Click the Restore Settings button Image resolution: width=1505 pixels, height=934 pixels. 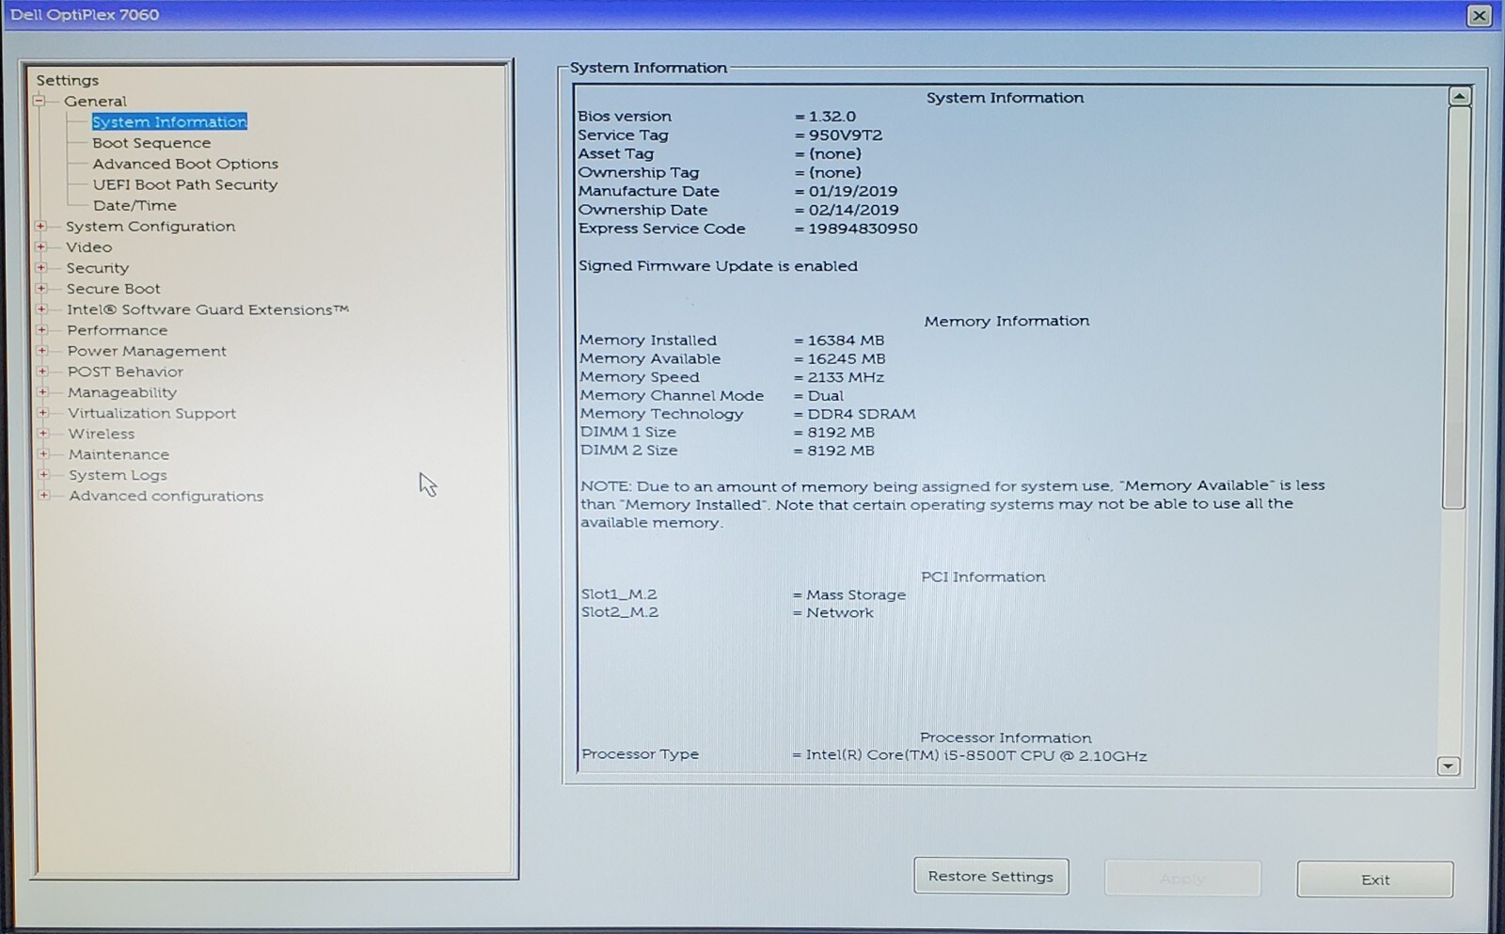tap(990, 877)
